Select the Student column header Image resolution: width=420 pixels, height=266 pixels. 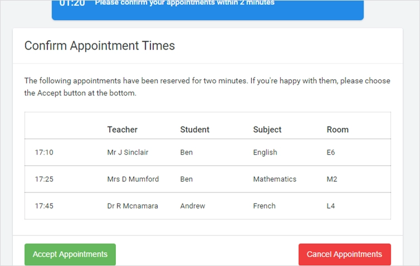194,129
